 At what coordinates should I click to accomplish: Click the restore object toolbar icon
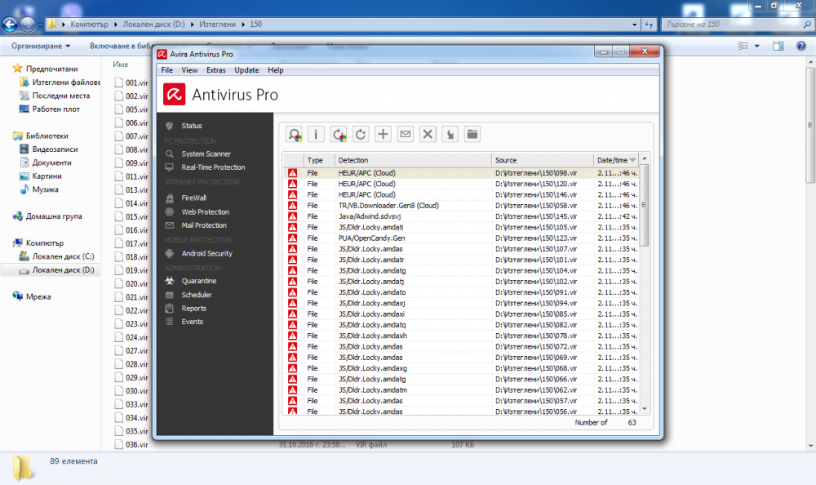[339, 135]
